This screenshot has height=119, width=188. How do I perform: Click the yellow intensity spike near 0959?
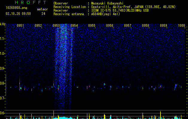pyautogui.click(x=160, y=115)
